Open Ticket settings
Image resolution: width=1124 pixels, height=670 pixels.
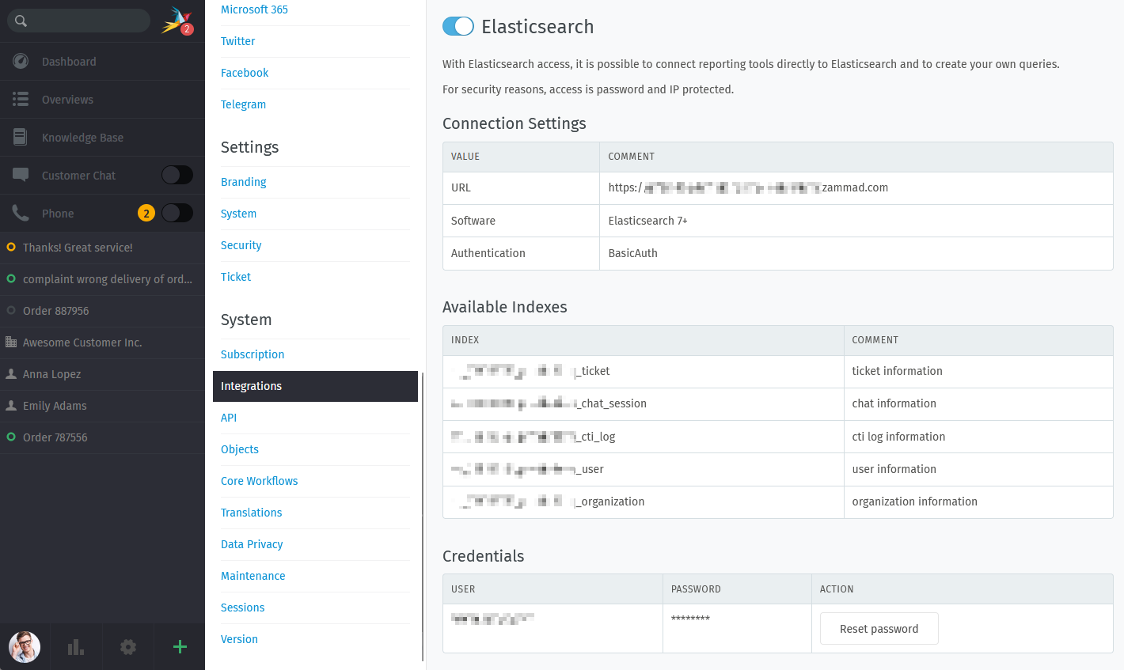[236, 277]
